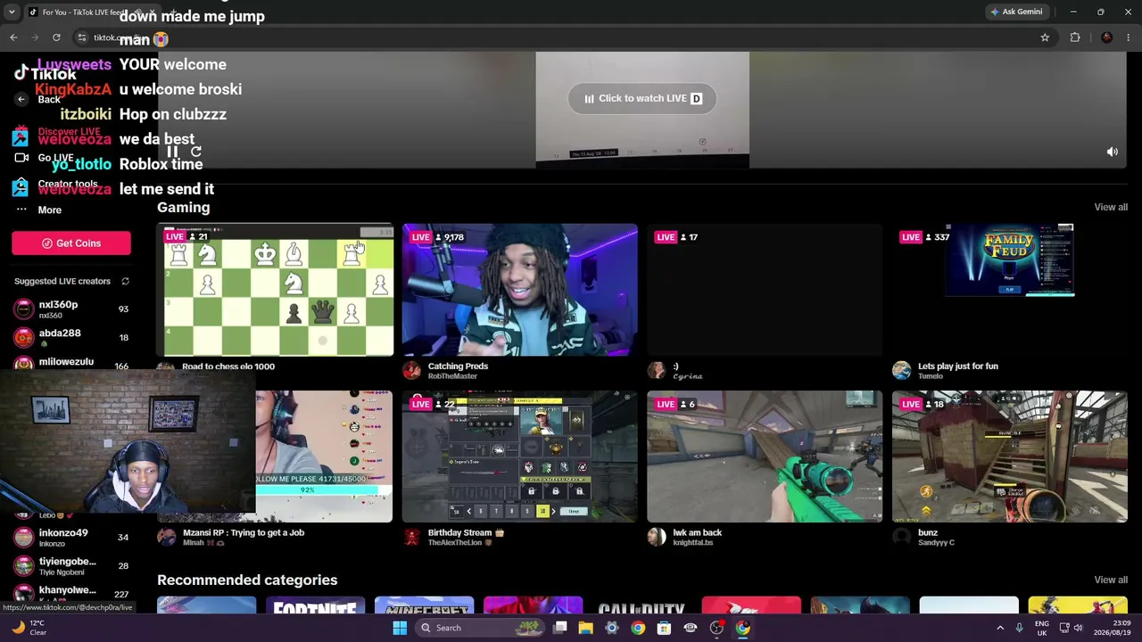Select the Call of Duty category card

pyautogui.click(x=641, y=605)
